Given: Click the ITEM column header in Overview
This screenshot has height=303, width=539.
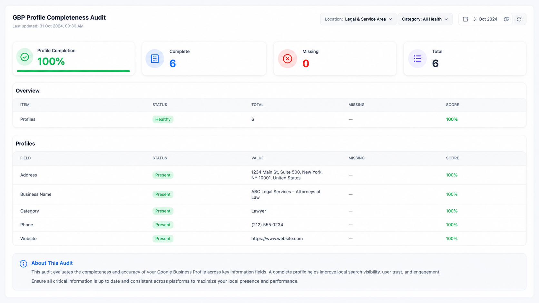Looking at the screenshot, I should point(25,105).
